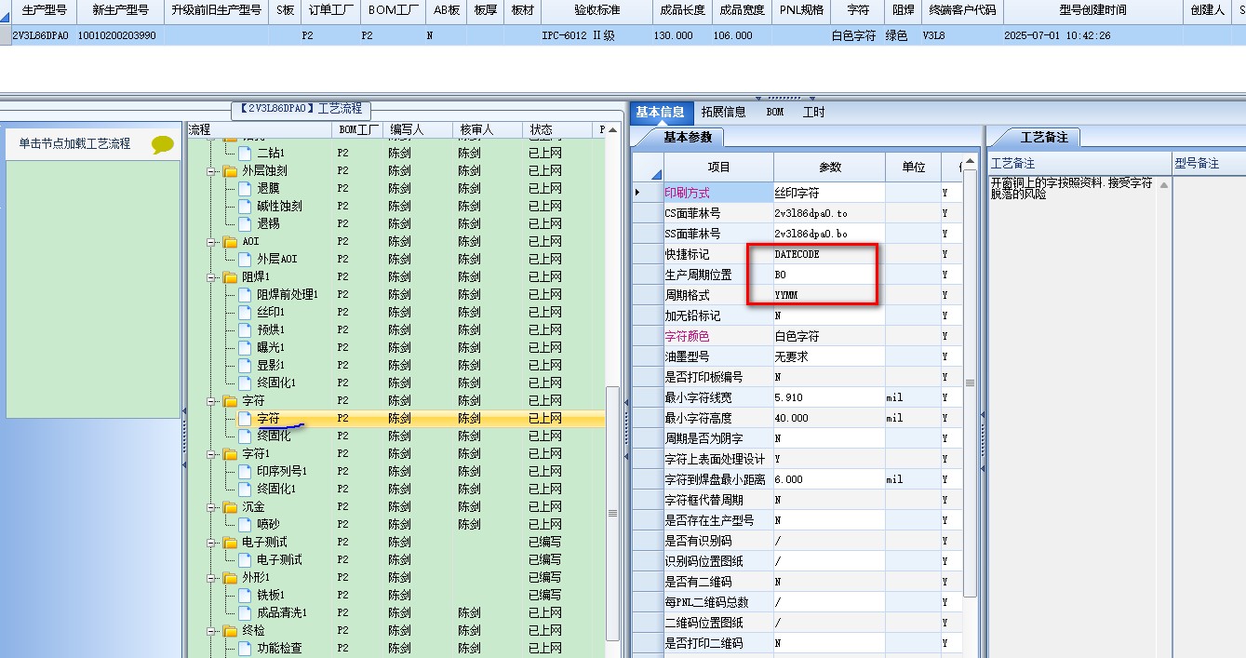
Task: Click the 沉金 folder icon
Action: tap(230, 507)
